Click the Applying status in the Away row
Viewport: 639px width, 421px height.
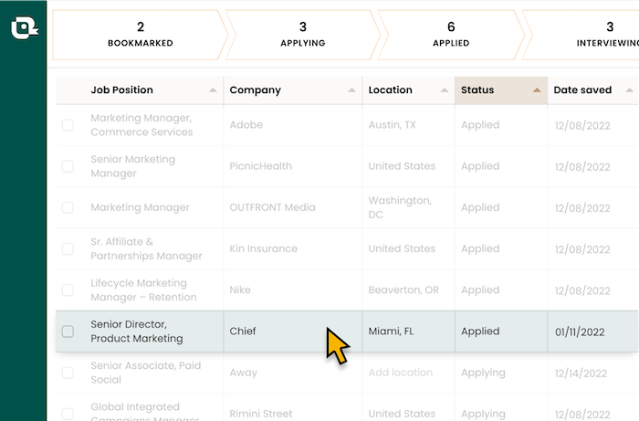483,373
